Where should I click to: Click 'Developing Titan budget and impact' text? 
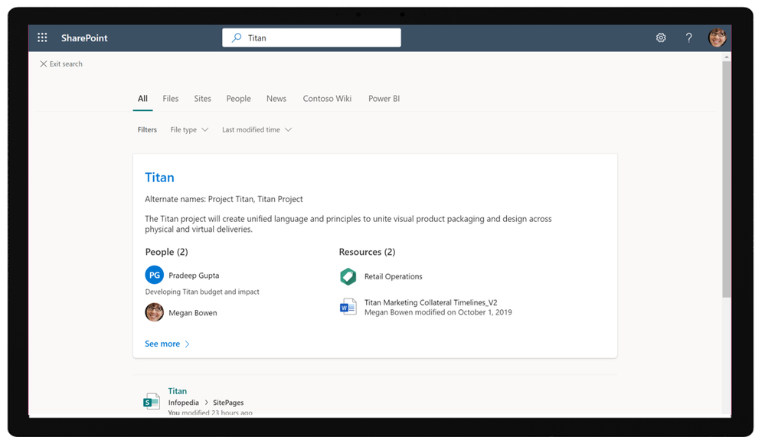(202, 292)
